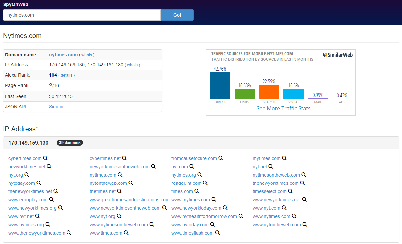
Task: Click the Sign in link for JSON API
Action: [56, 107]
